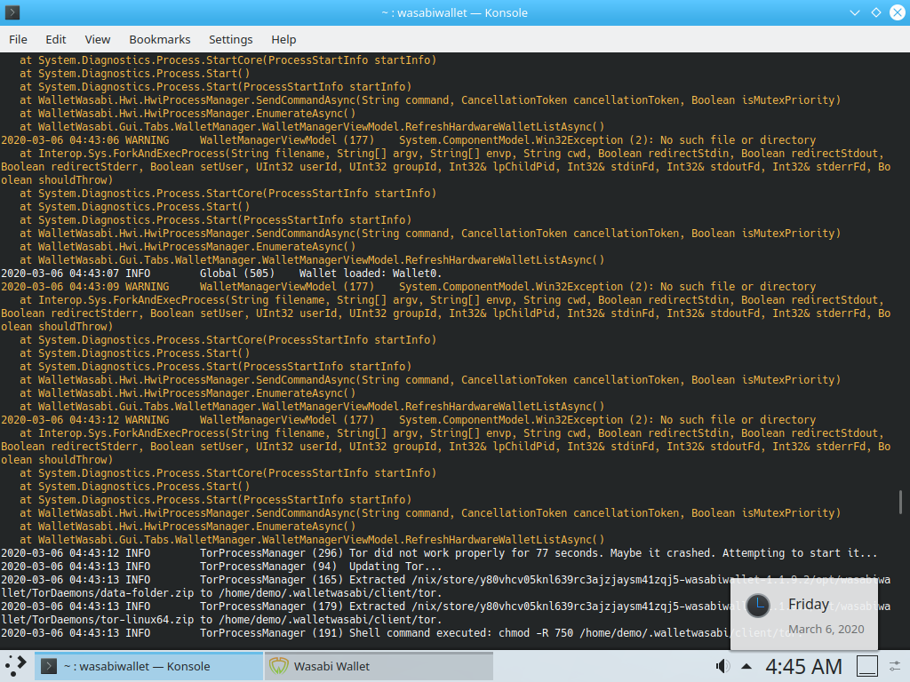910x682 pixels.
Task: Click the Friday date tooltip
Action: [803, 616]
